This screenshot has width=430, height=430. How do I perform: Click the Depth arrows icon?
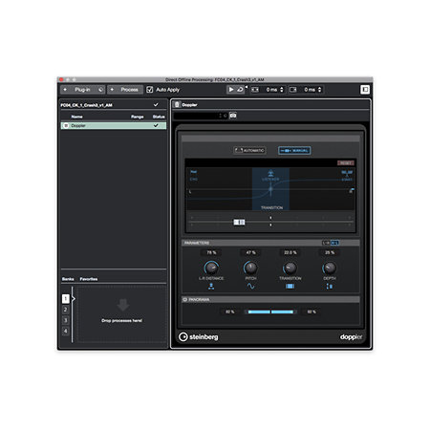tap(330, 287)
